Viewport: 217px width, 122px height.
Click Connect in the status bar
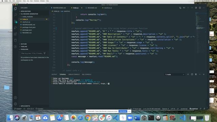39,109
